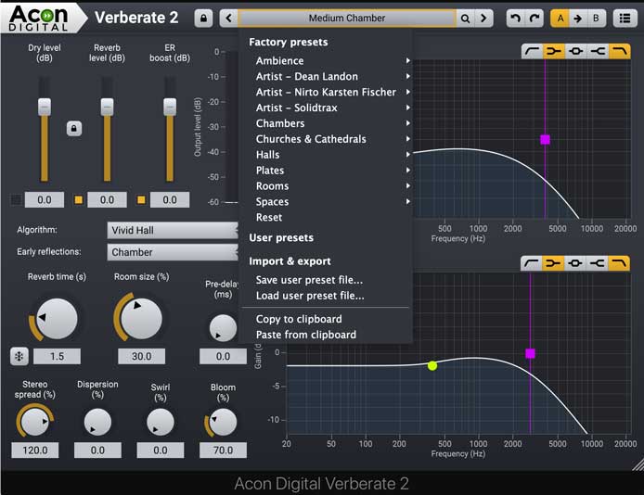This screenshot has height=495, width=644.
Task: Click the undo arrow button
Action: (x=515, y=19)
